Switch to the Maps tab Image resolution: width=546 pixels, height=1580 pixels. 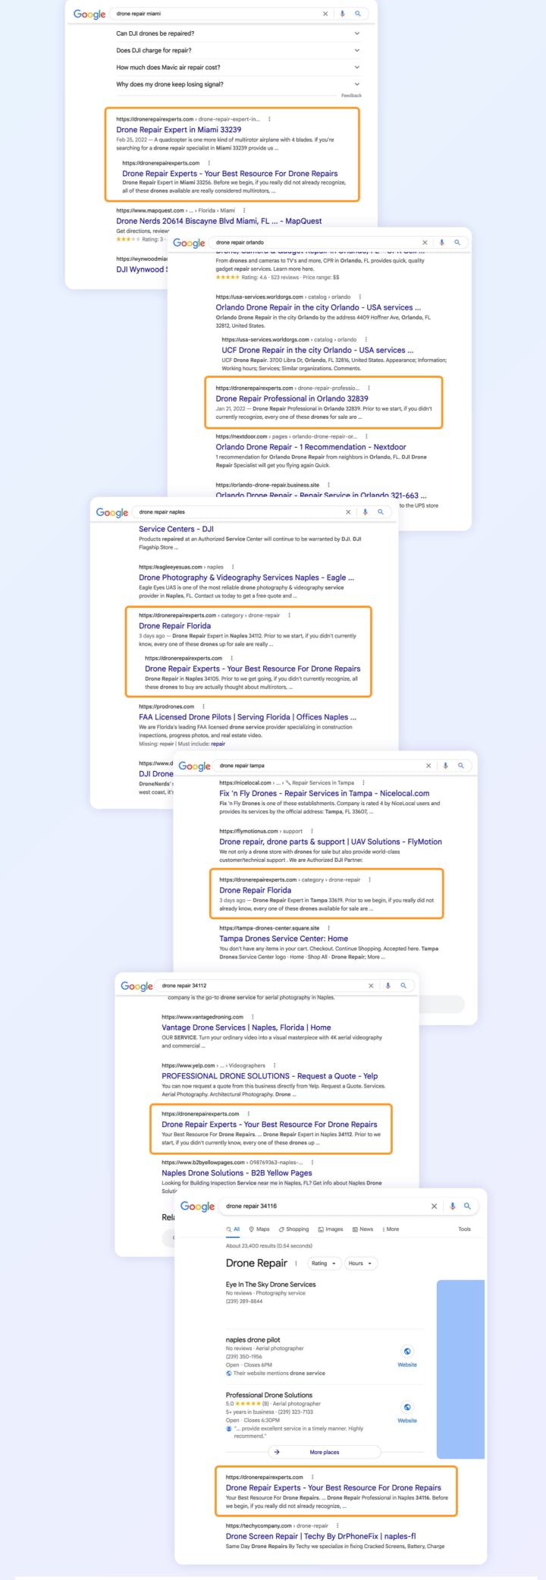tap(259, 1229)
